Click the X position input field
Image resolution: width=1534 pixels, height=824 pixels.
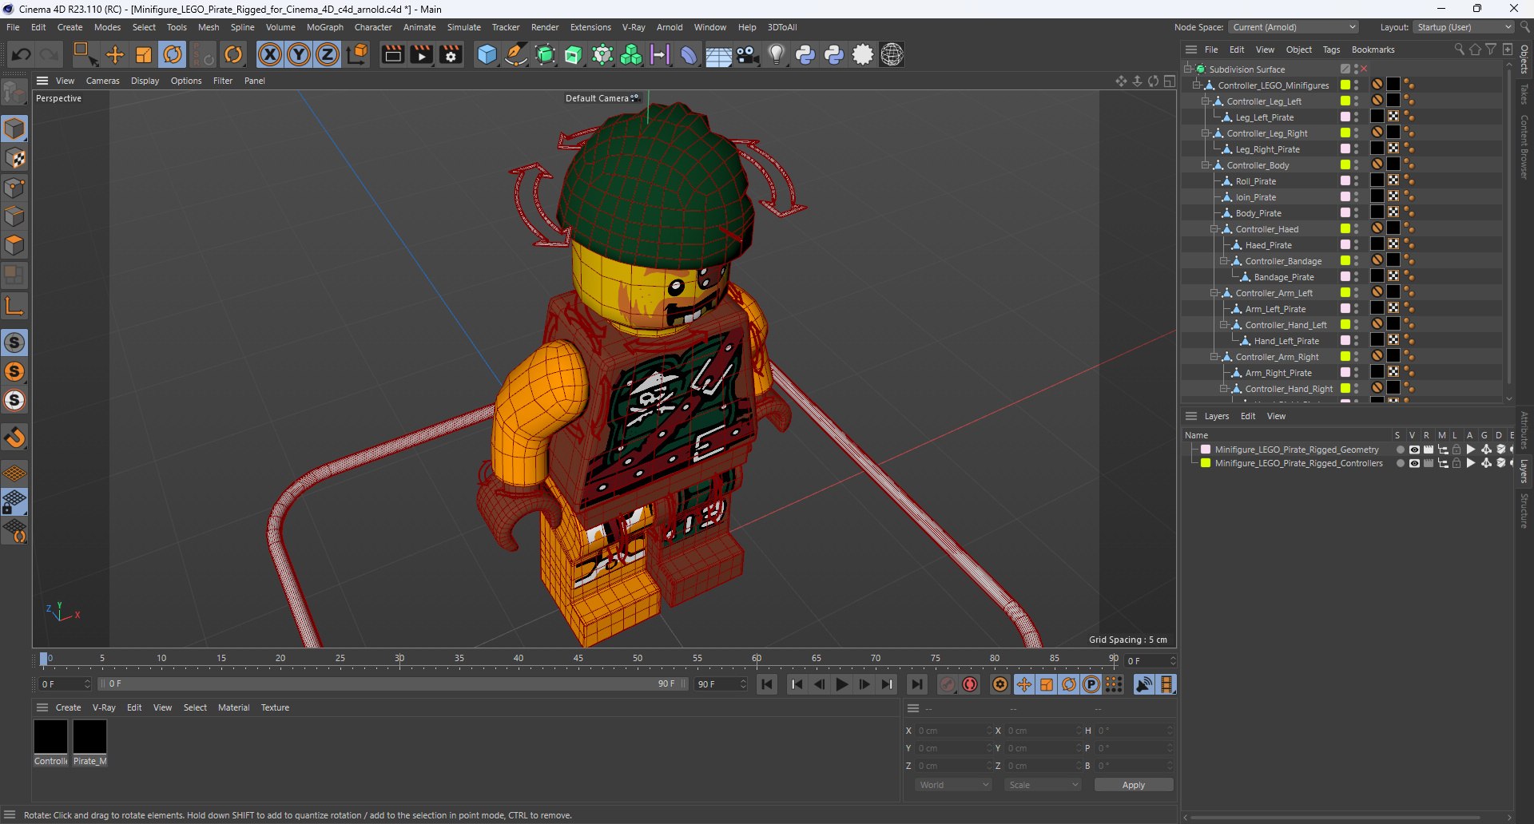pos(953,731)
